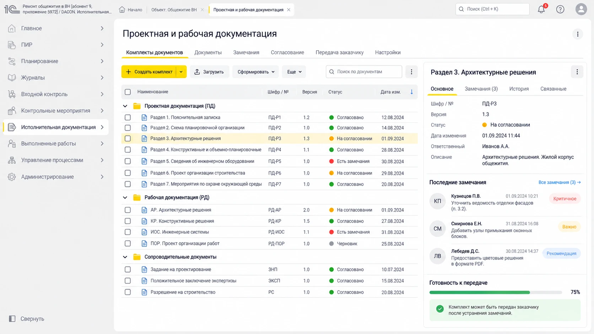
Task: Check the box for Раздел 5. Сведения об инженерном оборудовании
Action: click(x=128, y=161)
